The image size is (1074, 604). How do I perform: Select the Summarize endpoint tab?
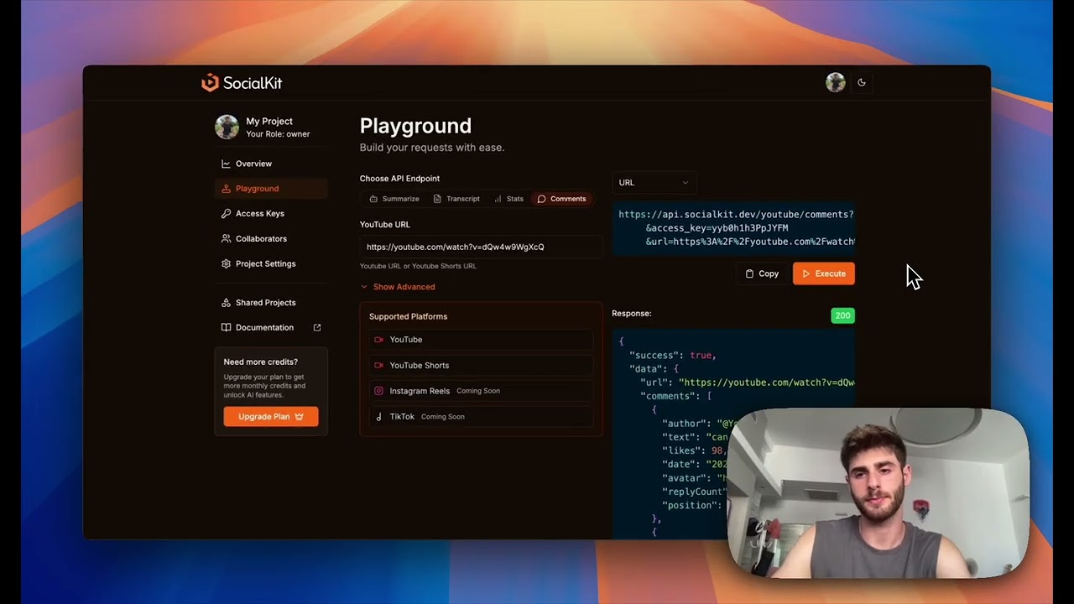click(x=394, y=199)
